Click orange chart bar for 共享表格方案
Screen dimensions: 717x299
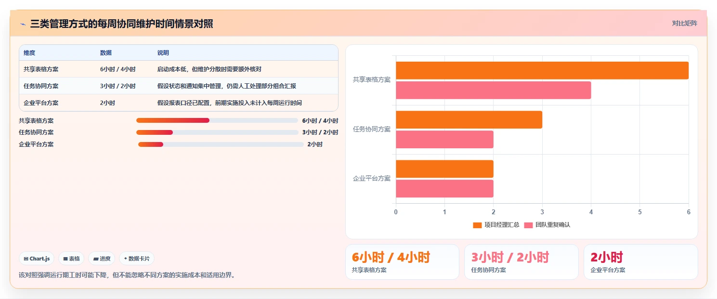coord(542,70)
